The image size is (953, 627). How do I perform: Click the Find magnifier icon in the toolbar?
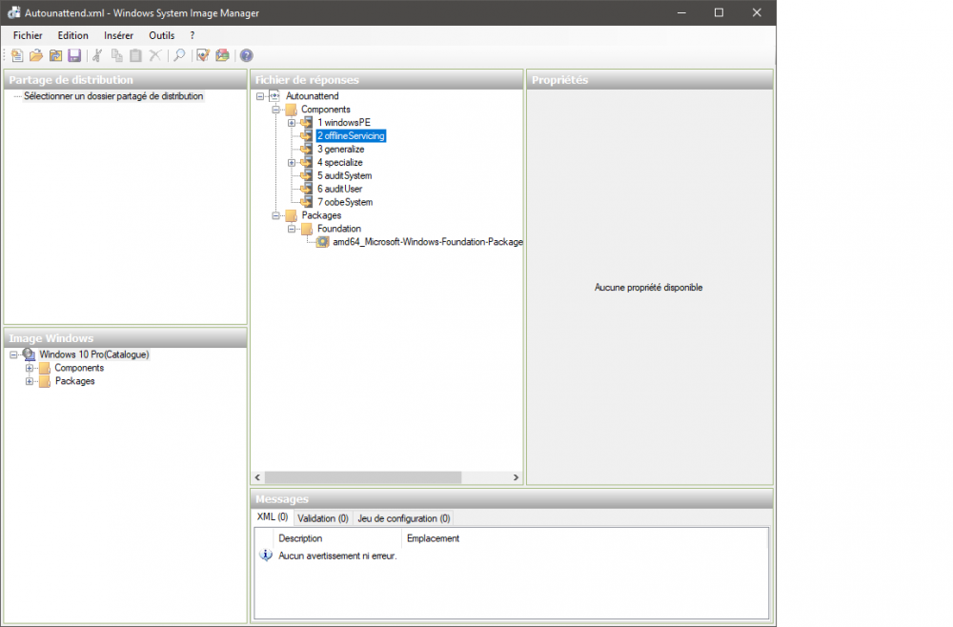(x=178, y=55)
